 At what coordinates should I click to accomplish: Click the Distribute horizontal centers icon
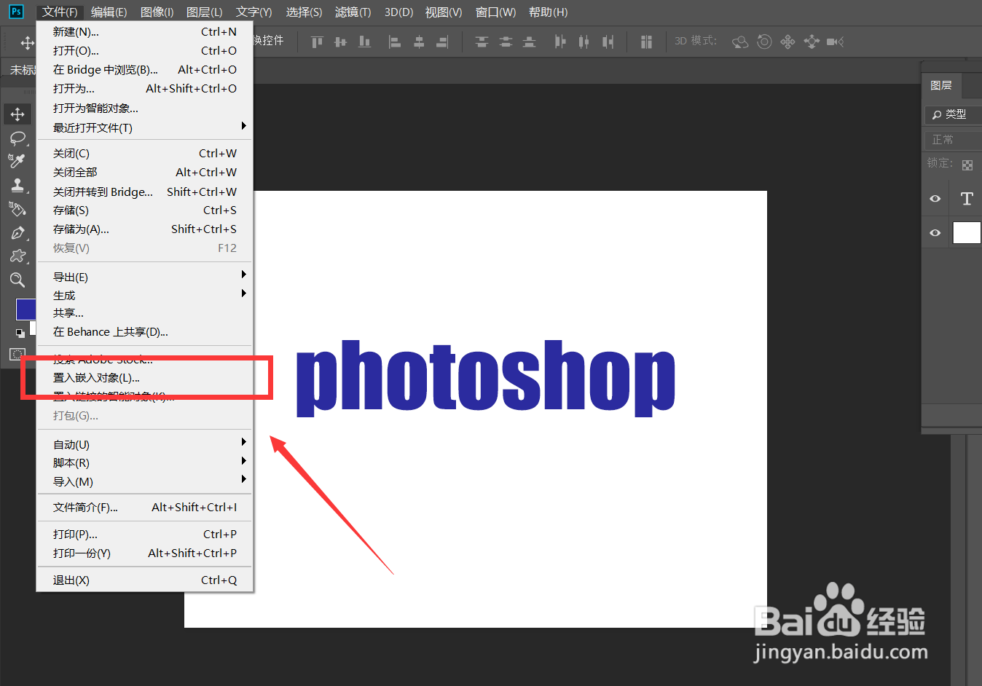(584, 42)
